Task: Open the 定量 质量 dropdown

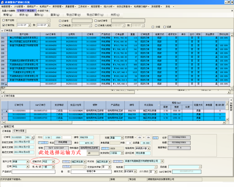Action: coord(122,137)
